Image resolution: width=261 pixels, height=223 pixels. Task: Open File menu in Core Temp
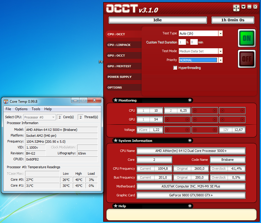(x=8, y=109)
